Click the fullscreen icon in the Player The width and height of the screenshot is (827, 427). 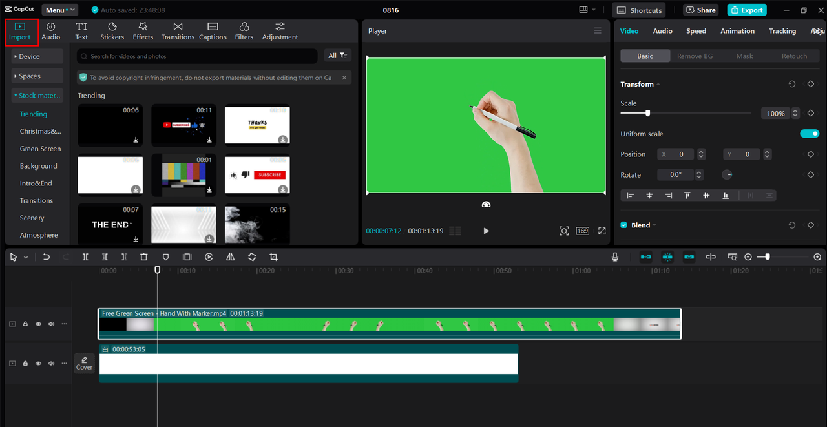602,231
